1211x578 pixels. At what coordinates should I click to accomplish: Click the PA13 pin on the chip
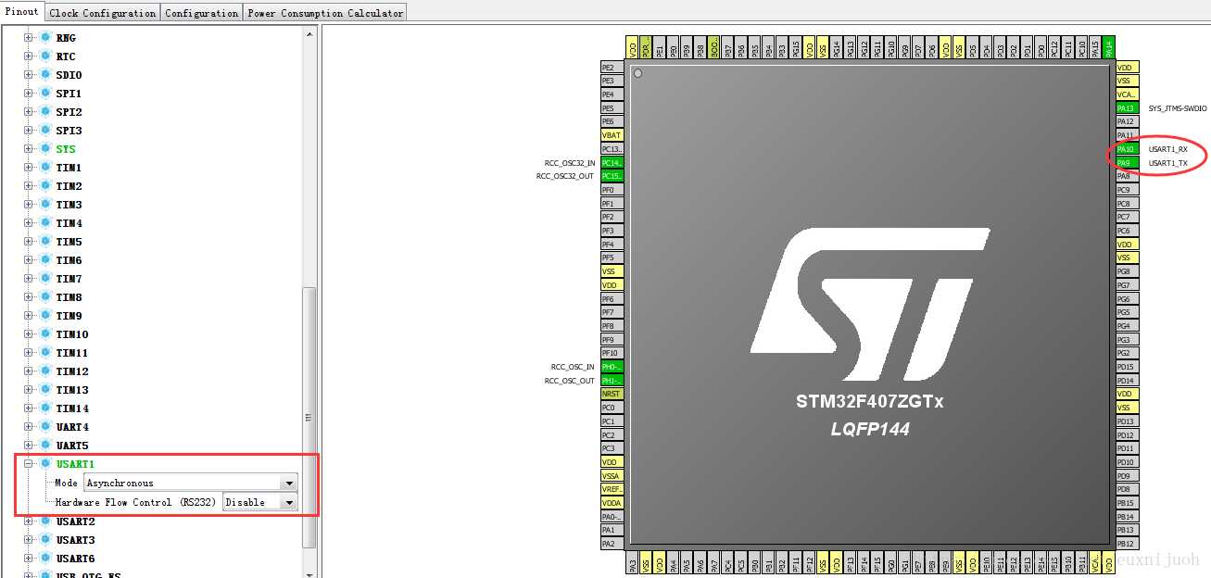tap(1128, 108)
